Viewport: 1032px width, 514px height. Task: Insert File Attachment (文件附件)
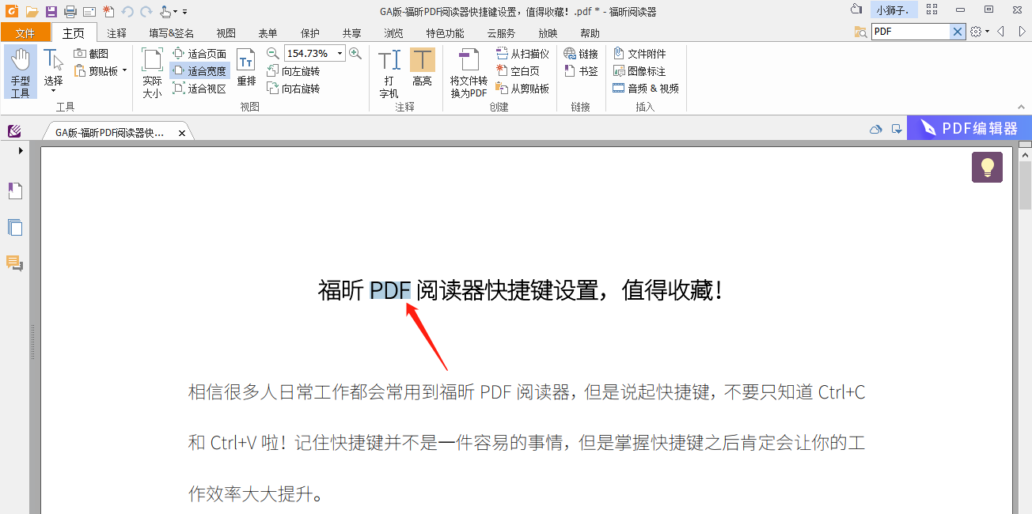639,54
